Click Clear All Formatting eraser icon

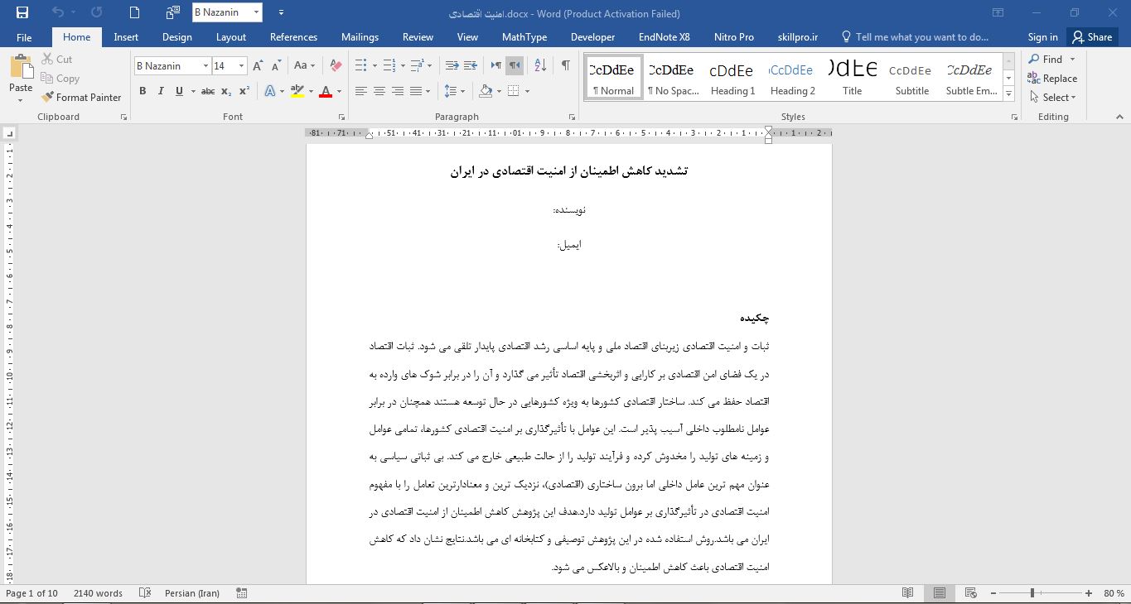tap(336, 66)
